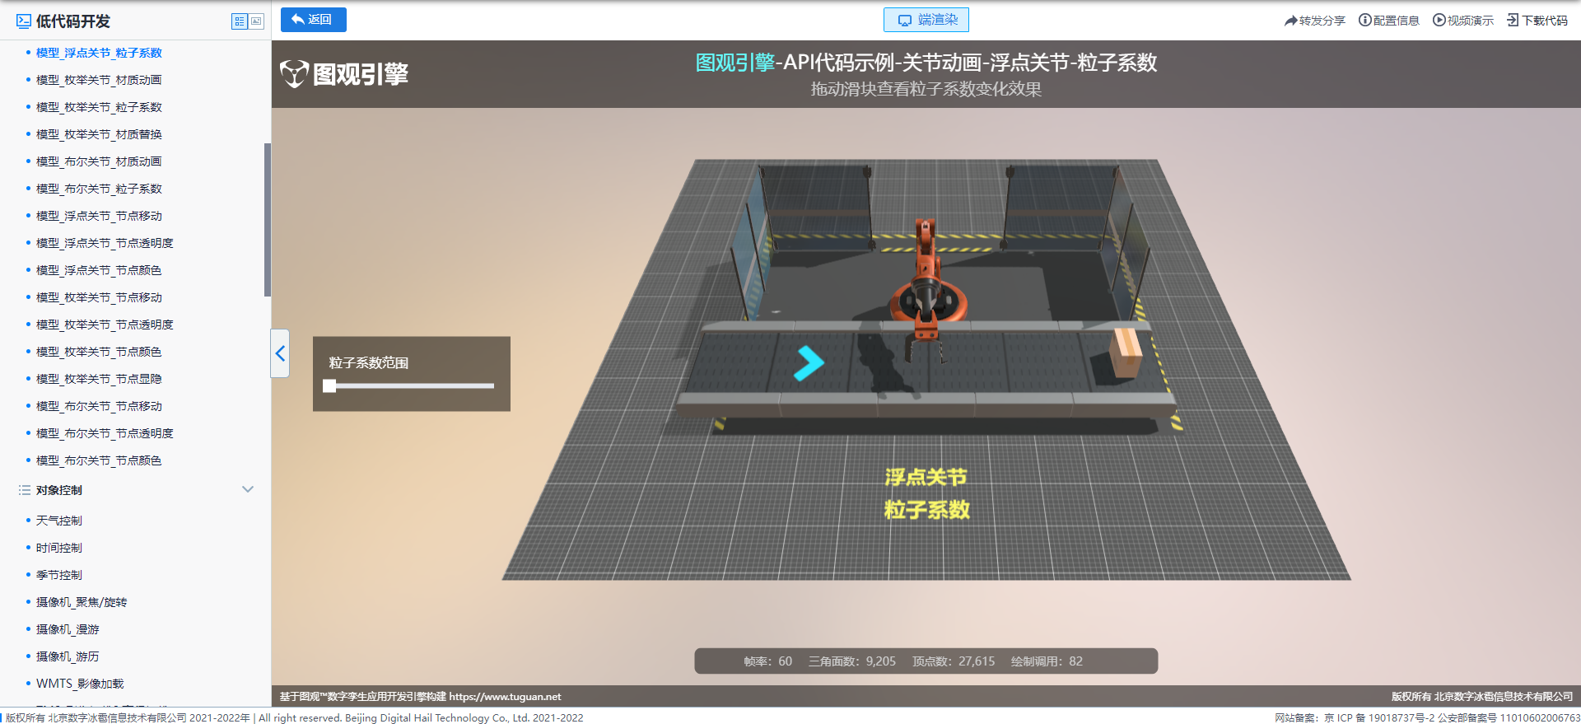The height and width of the screenshot is (724, 1581).
Task: Select 模型_枚举关节_节点显隐
Action: pyautogui.click(x=99, y=379)
